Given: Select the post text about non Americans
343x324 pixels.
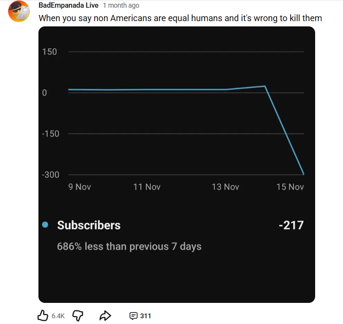Looking at the screenshot, I should [180, 18].
